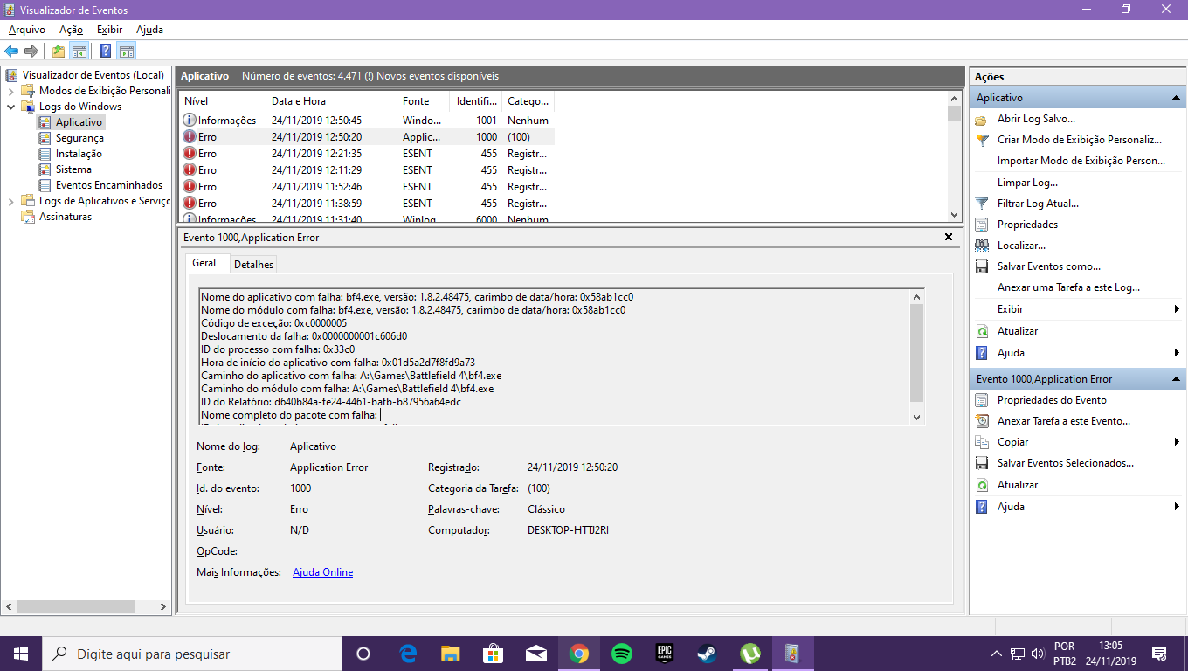The width and height of the screenshot is (1188, 671).
Task: Click Filtrar Log Atual action
Action: [x=1038, y=204]
